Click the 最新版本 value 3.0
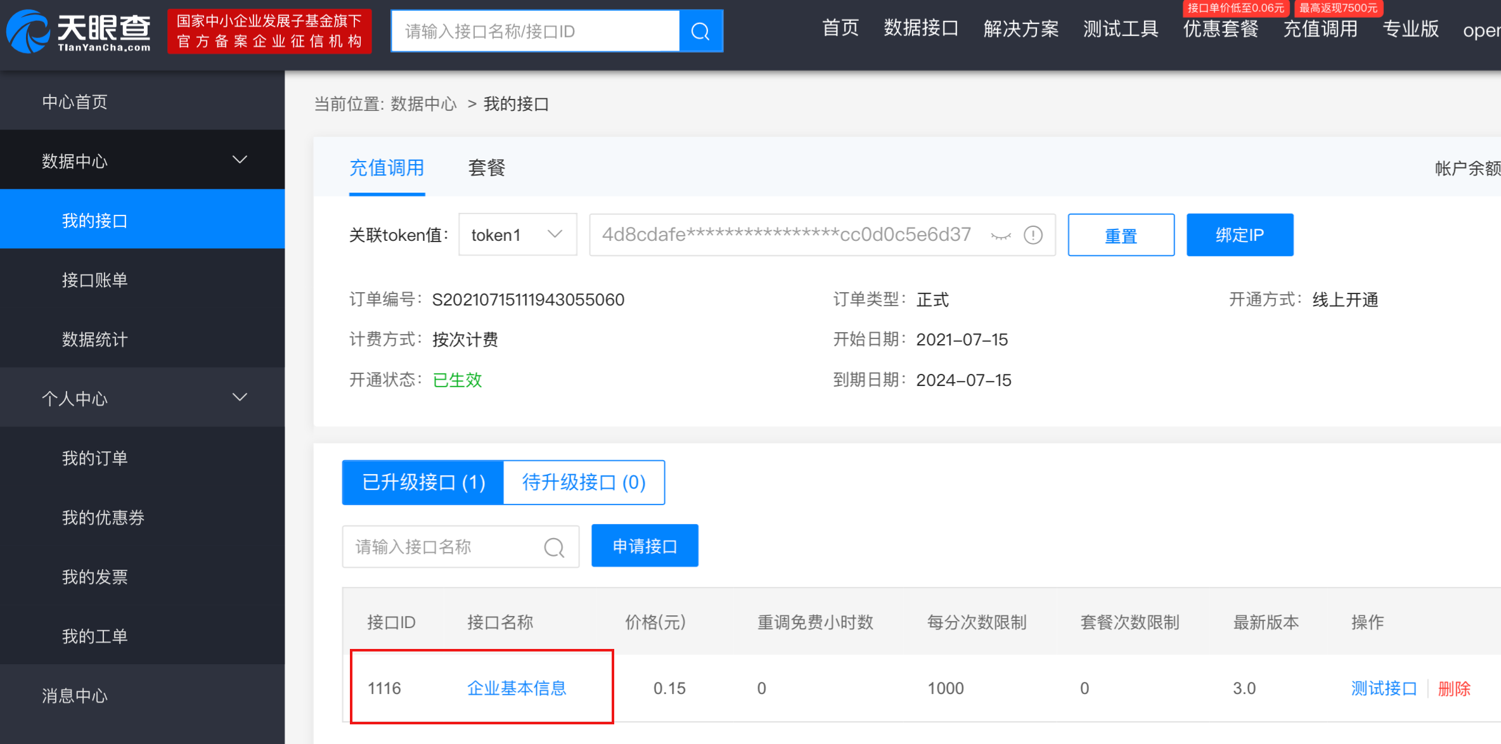Viewport: 1501px width, 744px height. 1244,688
